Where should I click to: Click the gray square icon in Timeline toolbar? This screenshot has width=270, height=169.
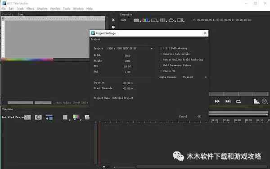65,118
